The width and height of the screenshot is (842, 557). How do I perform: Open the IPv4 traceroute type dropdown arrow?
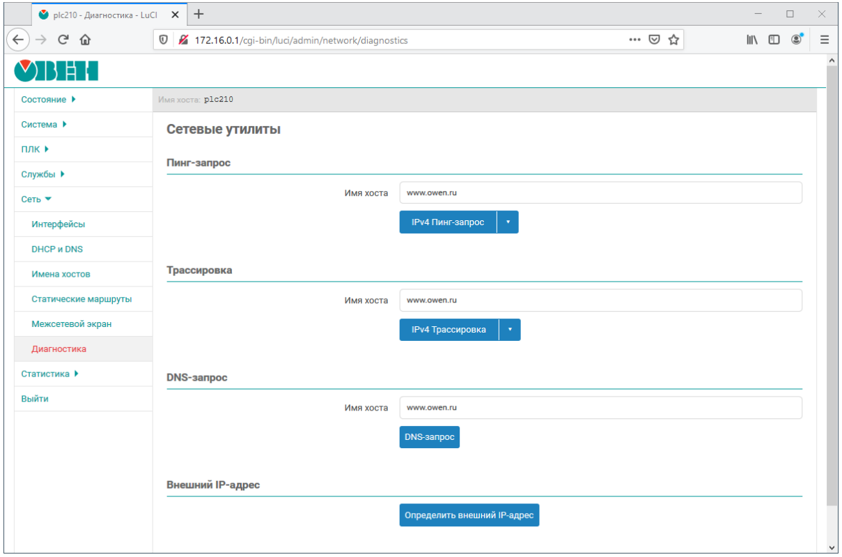pos(510,330)
